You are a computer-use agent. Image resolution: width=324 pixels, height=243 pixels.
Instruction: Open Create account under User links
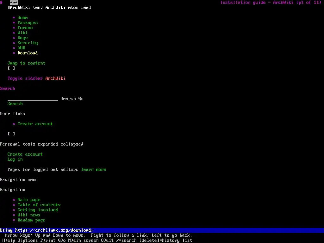pyautogui.click(x=35, y=124)
